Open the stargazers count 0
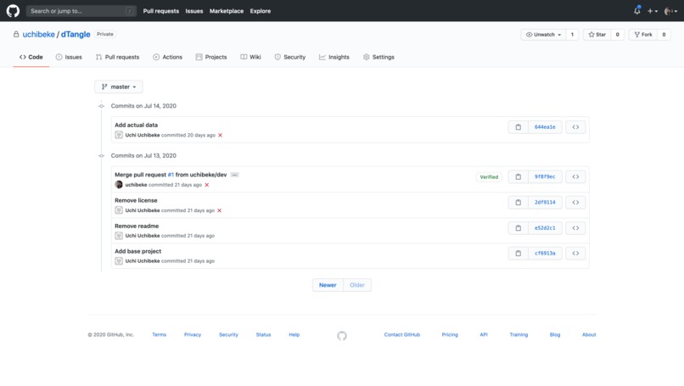 617,35
